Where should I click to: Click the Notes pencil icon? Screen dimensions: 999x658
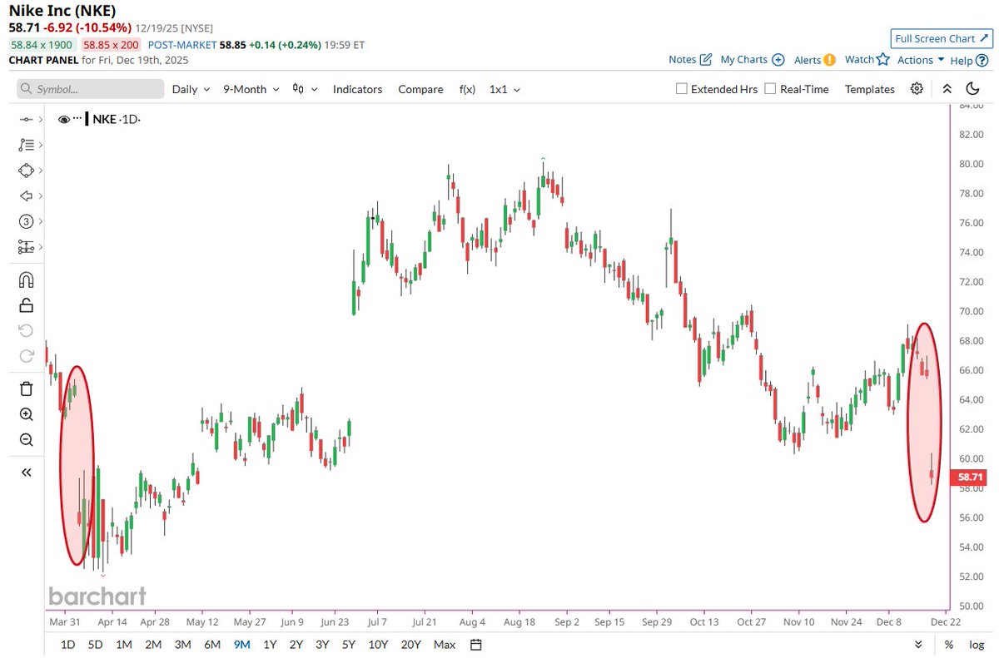tap(706, 60)
